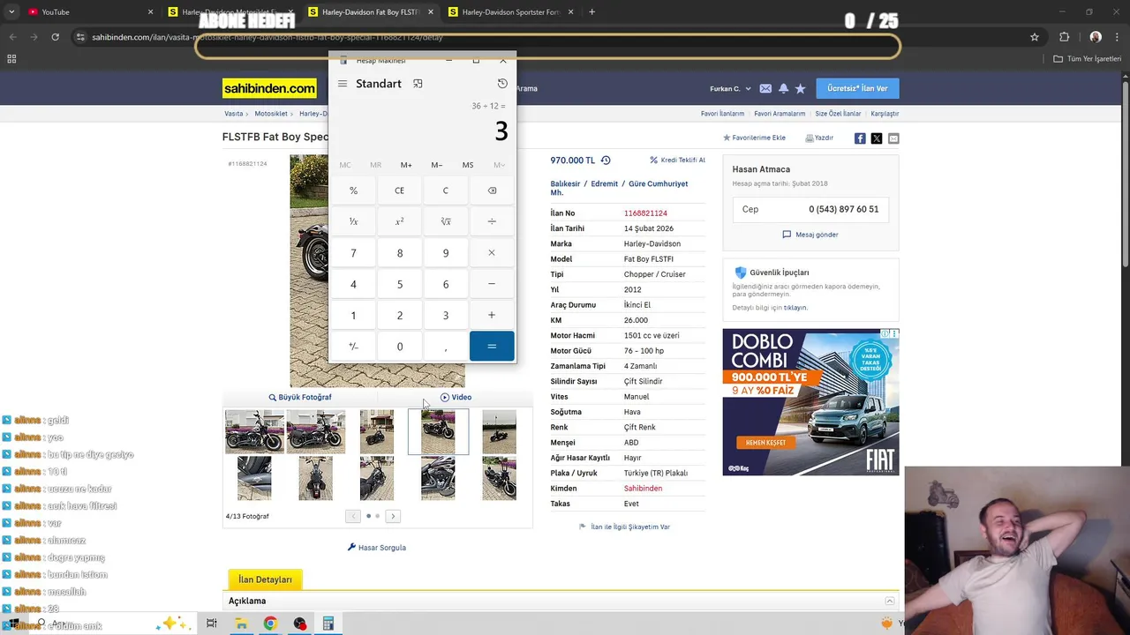Viewport: 1130px width, 635px height.
Task: Open İlan ile İlgili Şikayetim Var link
Action: (624, 527)
